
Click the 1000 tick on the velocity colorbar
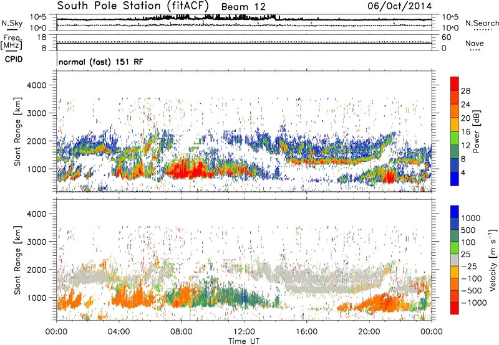point(471,218)
